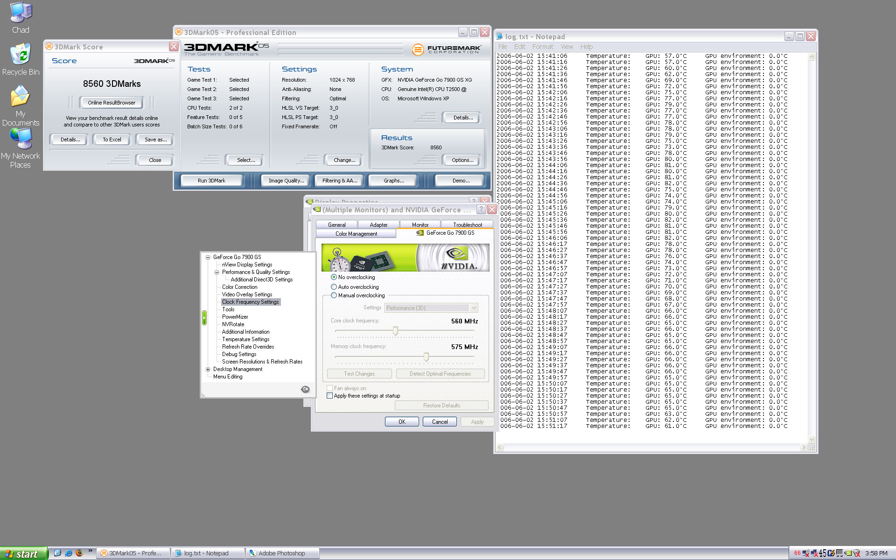The width and height of the screenshot is (896, 560).
Task: Switch to the Color Management tab
Action: (x=356, y=234)
